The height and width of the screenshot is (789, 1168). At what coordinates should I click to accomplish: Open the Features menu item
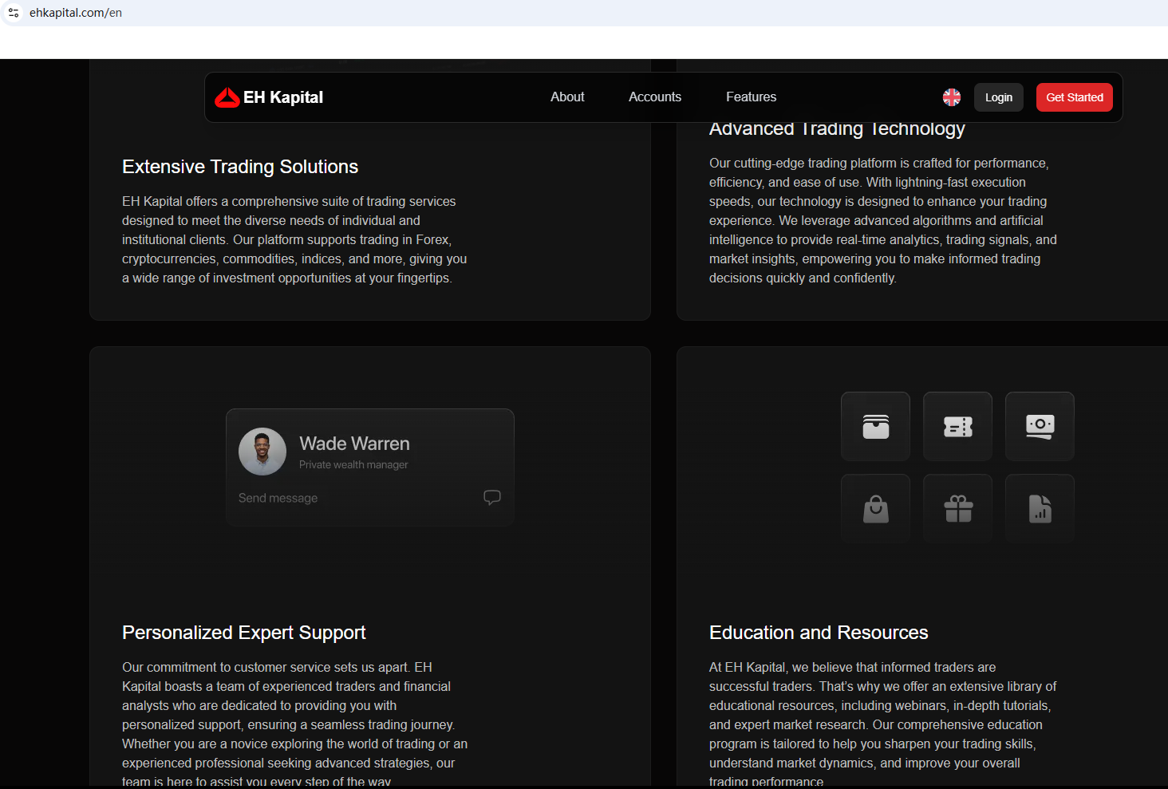click(x=751, y=97)
